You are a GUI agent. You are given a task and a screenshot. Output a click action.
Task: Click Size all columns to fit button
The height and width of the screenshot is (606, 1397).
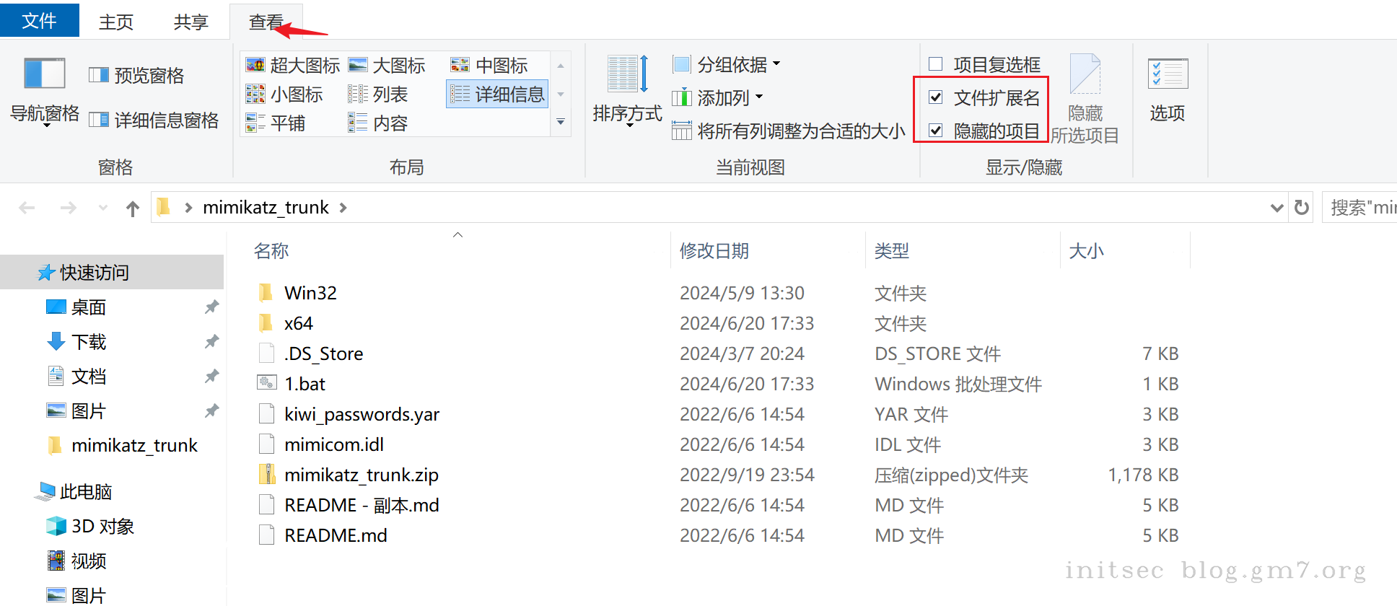(x=789, y=131)
